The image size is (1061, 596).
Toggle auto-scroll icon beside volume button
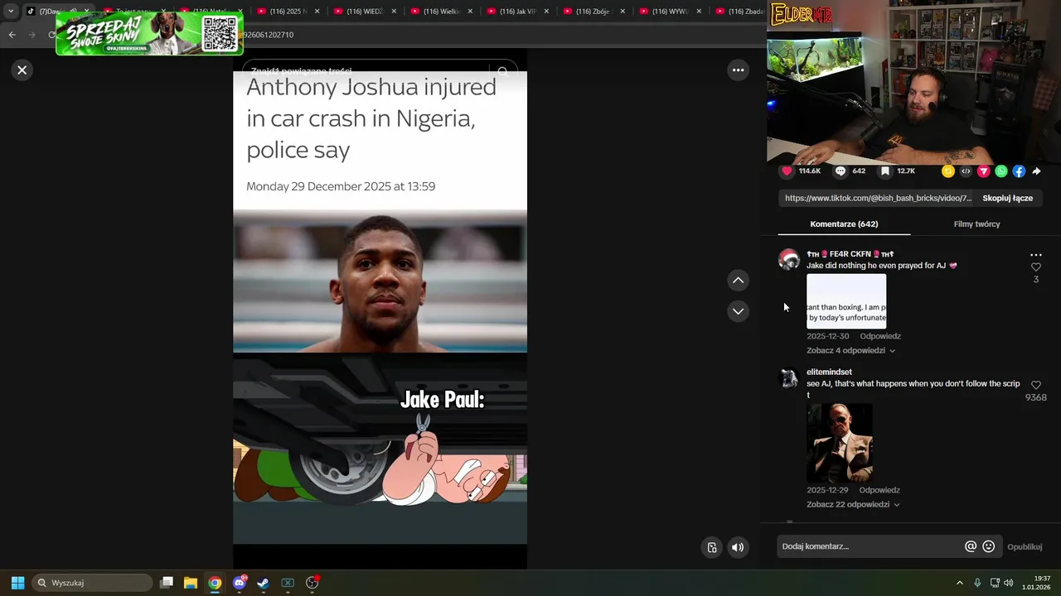click(711, 547)
